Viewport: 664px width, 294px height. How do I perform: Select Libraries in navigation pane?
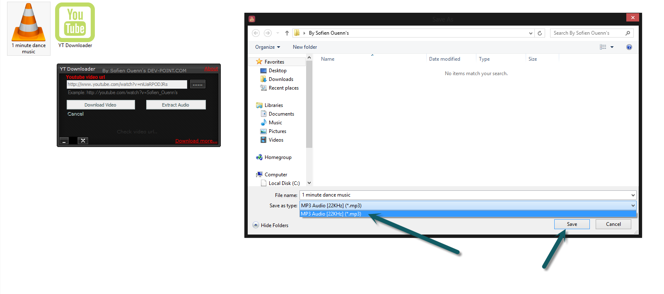click(x=273, y=105)
